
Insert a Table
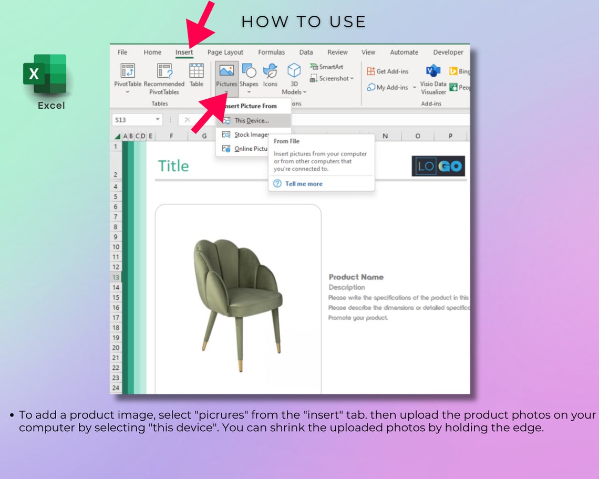pyautogui.click(x=197, y=74)
